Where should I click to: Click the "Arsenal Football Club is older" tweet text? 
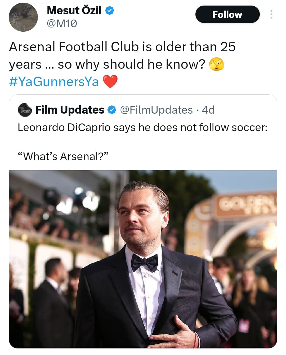(x=122, y=47)
